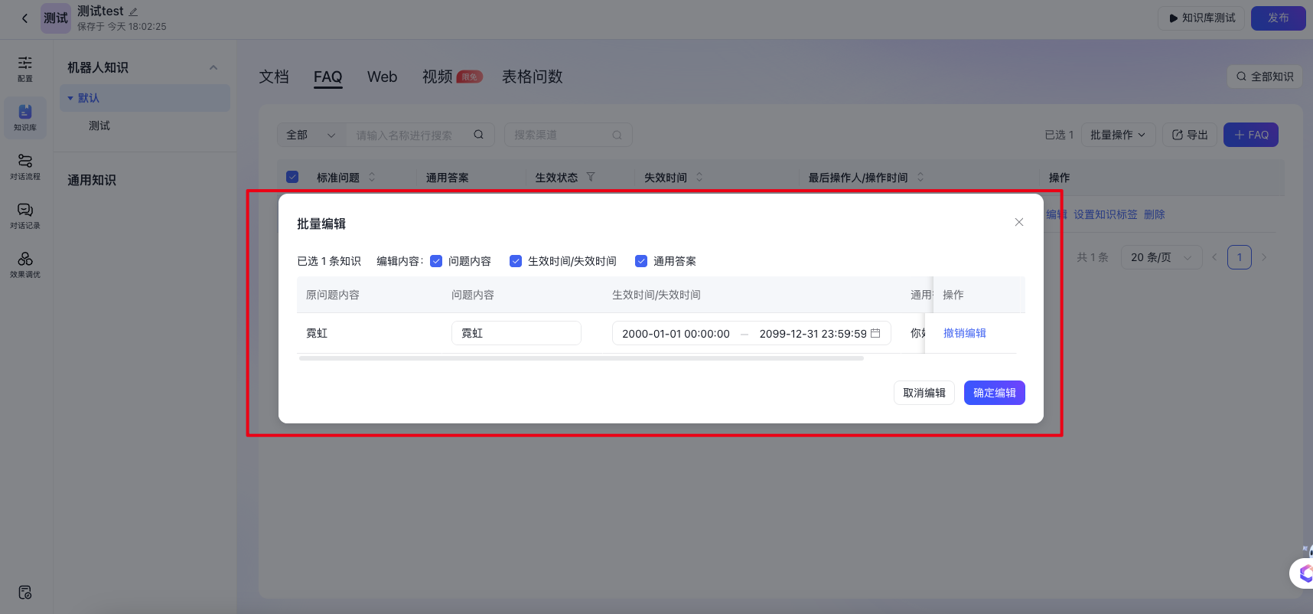Switch to the 文档 tab

(274, 77)
